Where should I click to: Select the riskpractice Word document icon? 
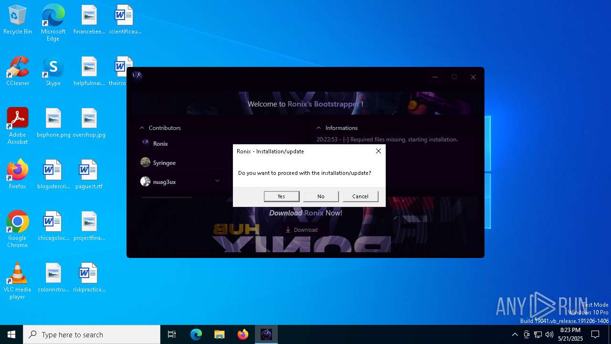tap(89, 278)
